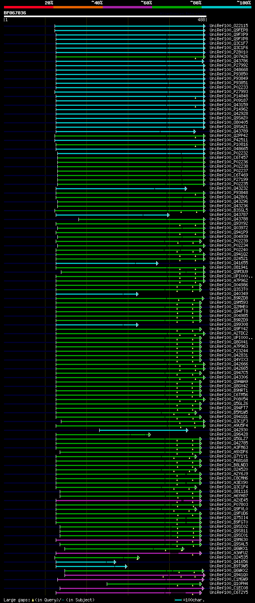Click the purple alignment bar for A2XE45
255x603 pixels.
[x=129, y=500]
